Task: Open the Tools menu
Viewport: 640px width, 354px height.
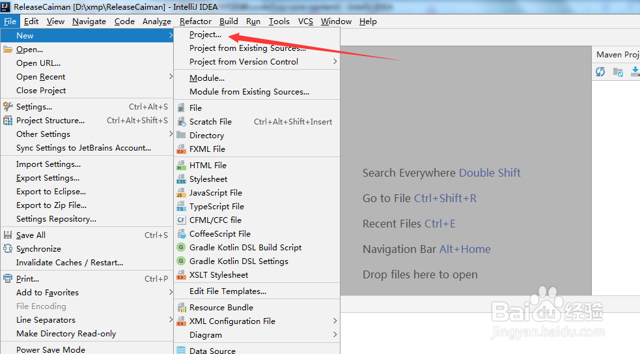Action: pyautogui.click(x=279, y=22)
